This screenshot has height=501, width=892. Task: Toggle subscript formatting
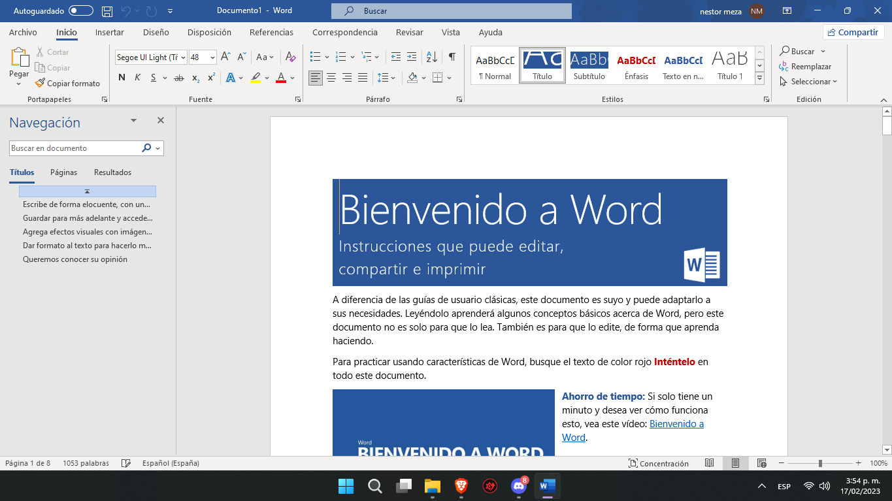pos(195,78)
